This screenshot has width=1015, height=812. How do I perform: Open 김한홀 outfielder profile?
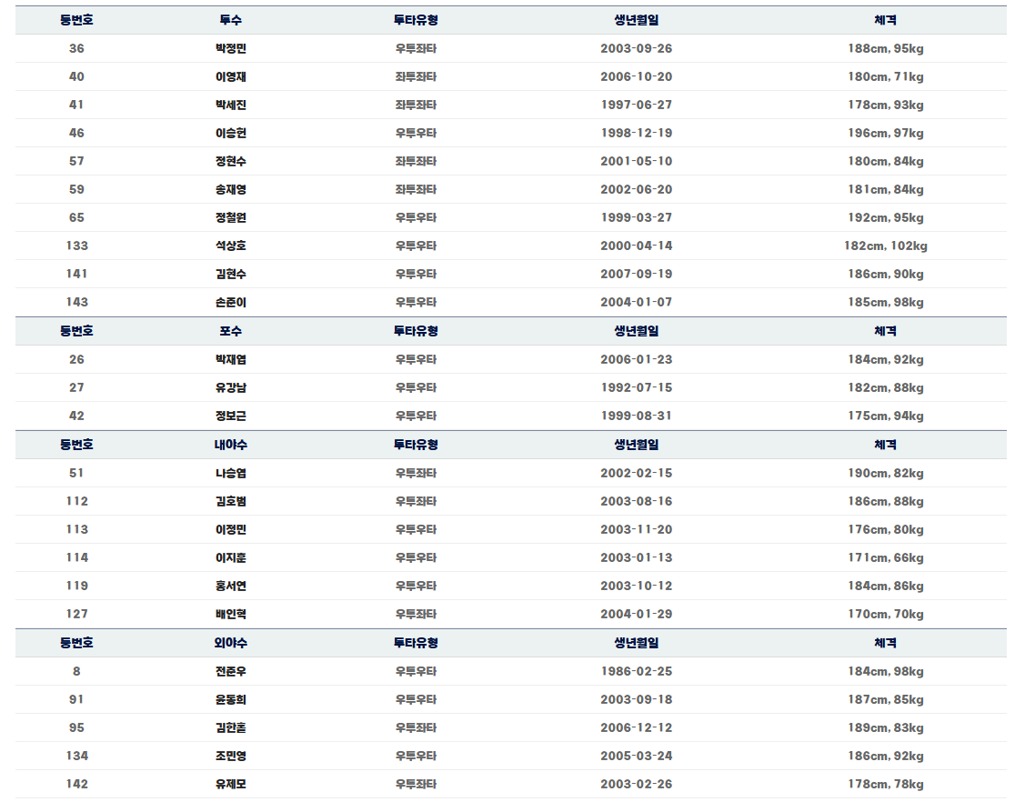(x=230, y=727)
